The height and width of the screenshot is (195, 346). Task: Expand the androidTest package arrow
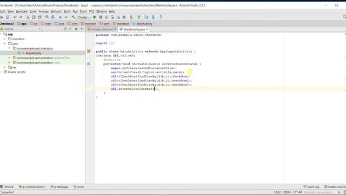(9, 58)
